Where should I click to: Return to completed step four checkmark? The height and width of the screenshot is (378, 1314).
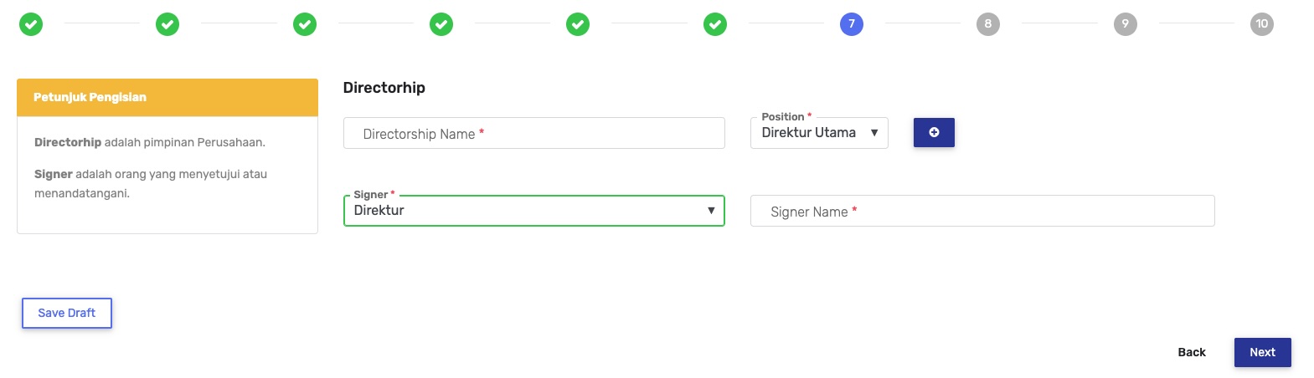point(441,24)
